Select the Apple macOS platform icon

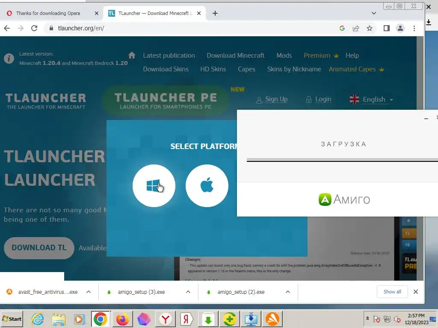pos(207,186)
